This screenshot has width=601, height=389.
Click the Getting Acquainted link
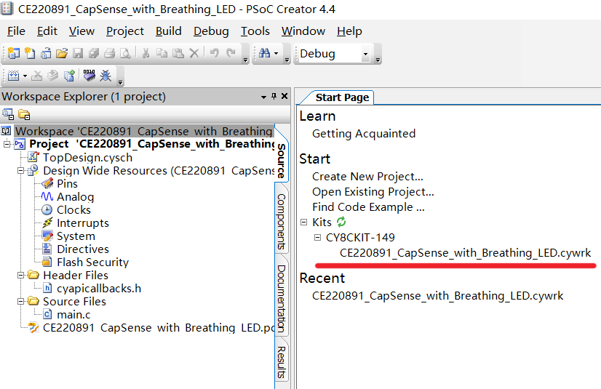pos(364,134)
